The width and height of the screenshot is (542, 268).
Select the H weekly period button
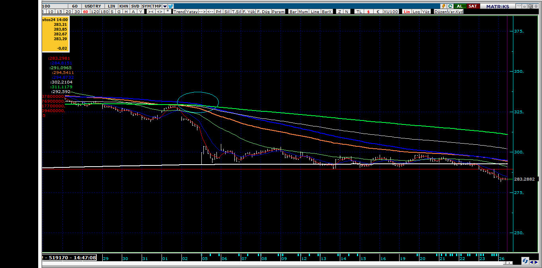click(x=126, y=12)
